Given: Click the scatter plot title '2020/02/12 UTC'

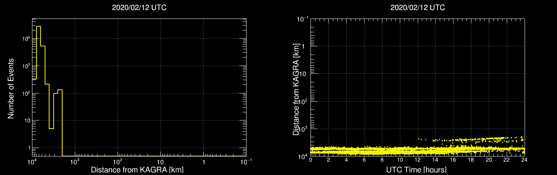Looking at the screenshot, I should click(x=418, y=8).
